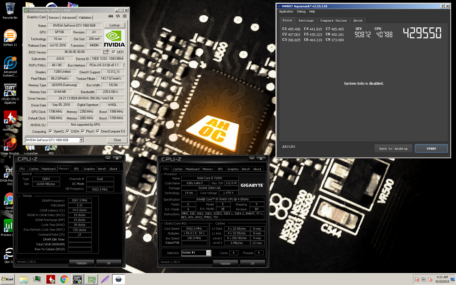The height and width of the screenshot is (285, 456).
Task: Open the Google Chrome desktop shortcut
Action: (x=9, y=202)
